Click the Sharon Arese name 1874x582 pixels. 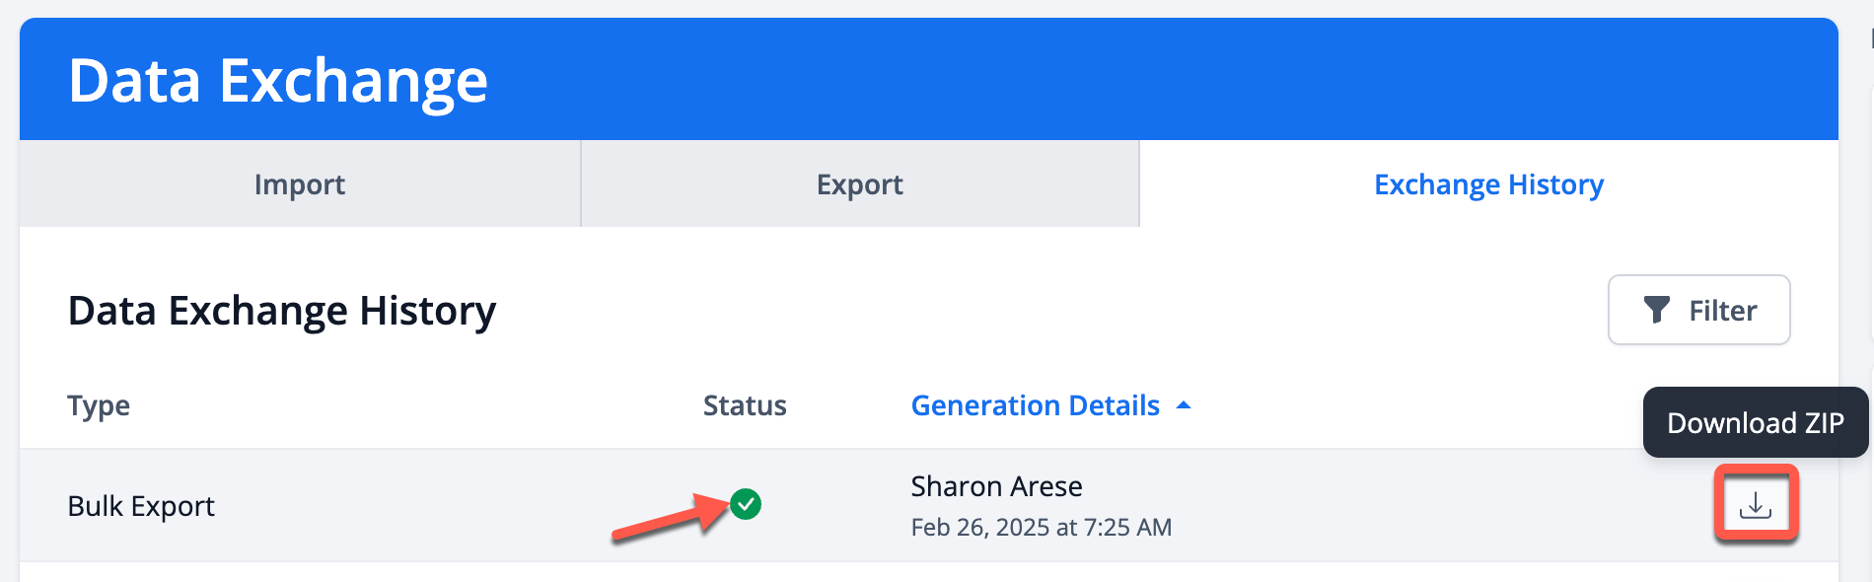click(997, 486)
